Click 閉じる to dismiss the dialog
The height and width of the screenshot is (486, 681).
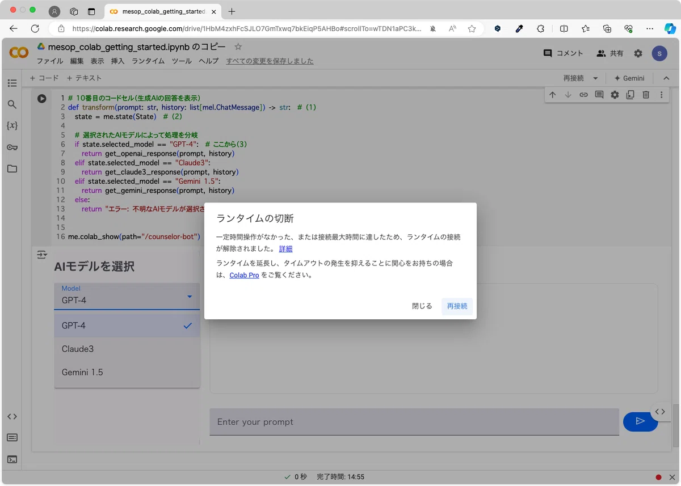(422, 306)
